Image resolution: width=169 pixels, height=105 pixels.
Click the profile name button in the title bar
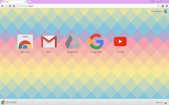point(153,1)
